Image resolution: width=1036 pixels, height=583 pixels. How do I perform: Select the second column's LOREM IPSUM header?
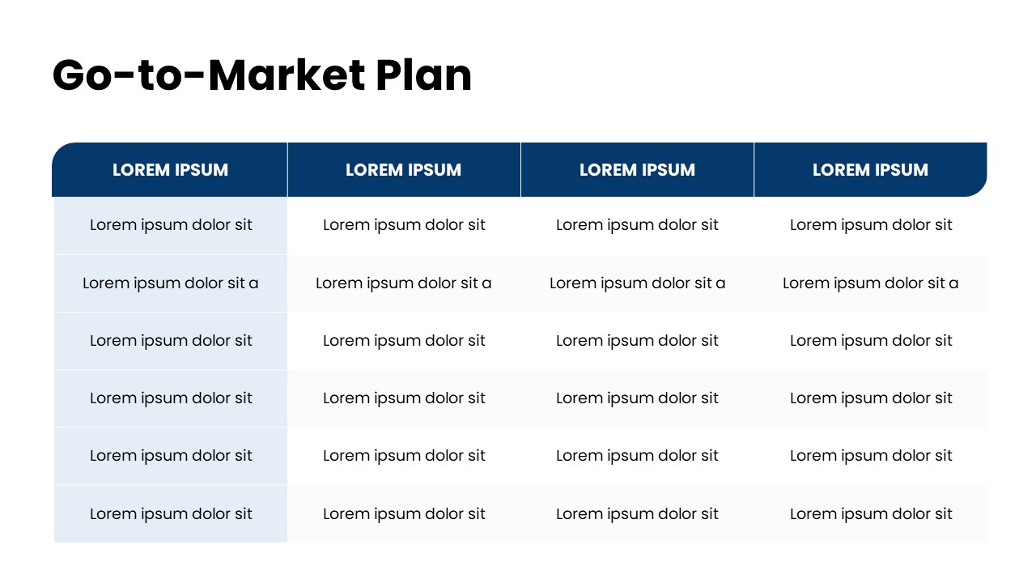point(403,170)
